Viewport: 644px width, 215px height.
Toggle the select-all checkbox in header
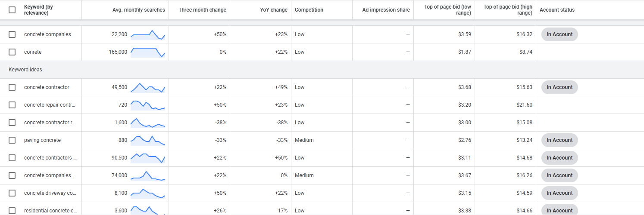pyautogui.click(x=12, y=10)
